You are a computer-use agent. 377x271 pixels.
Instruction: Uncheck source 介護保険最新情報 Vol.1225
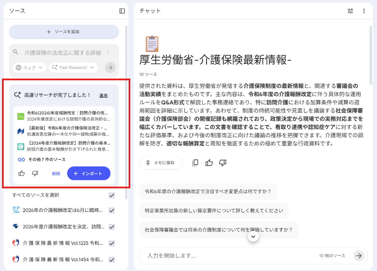tap(112, 243)
